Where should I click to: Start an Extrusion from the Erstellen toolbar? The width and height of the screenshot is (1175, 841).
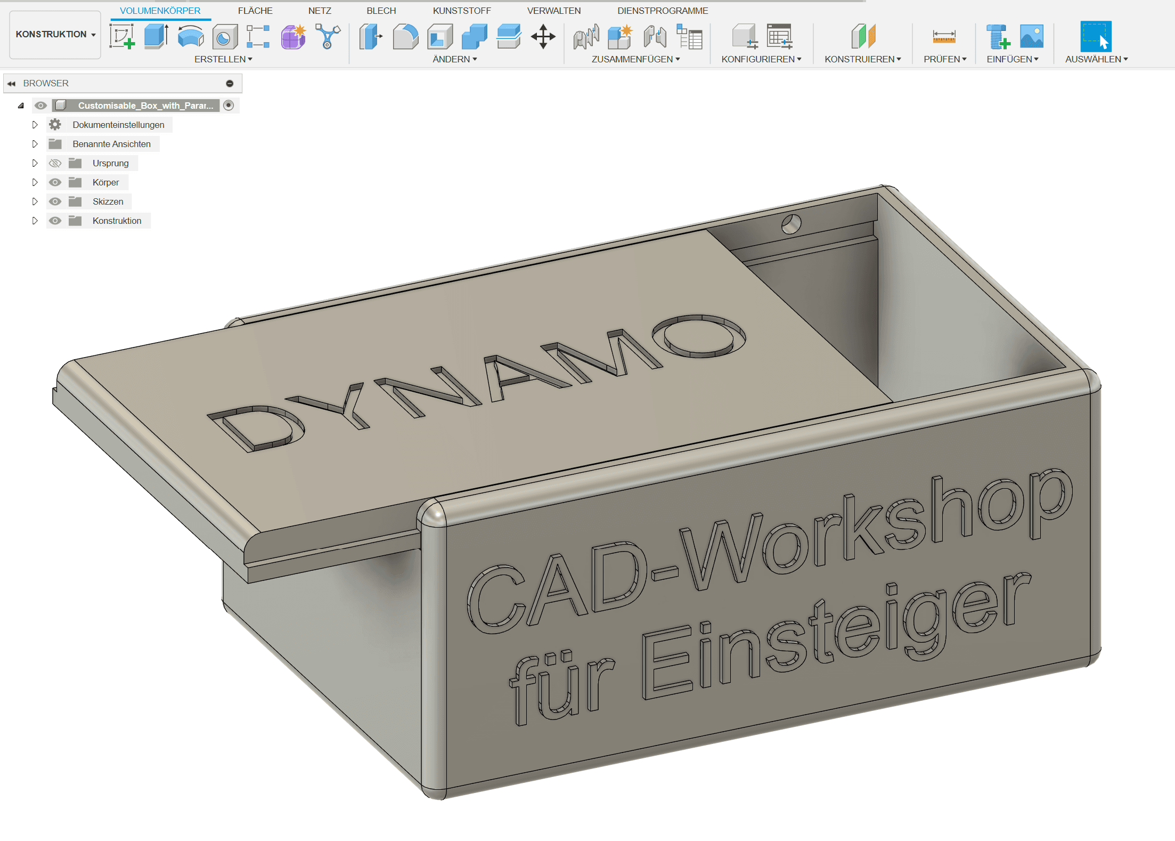point(155,37)
